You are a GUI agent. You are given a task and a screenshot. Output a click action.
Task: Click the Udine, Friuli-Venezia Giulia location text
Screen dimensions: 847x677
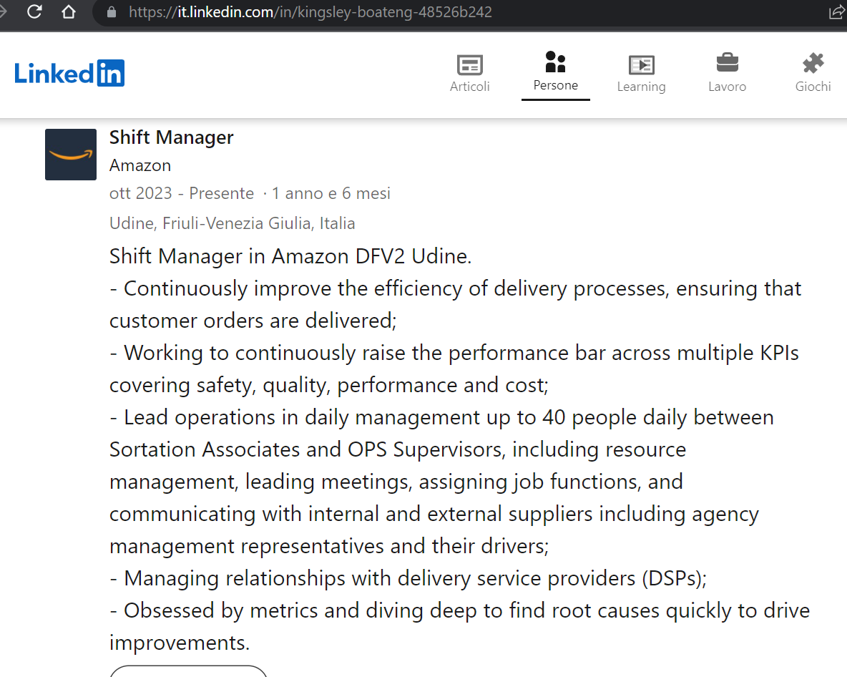click(232, 223)
